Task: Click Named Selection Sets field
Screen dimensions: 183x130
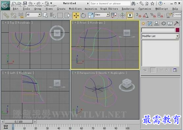Action: [177, 15]
